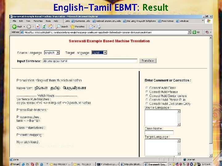Open the Target Language dropdown
This screenshot has width=222, height=166.
99,53
